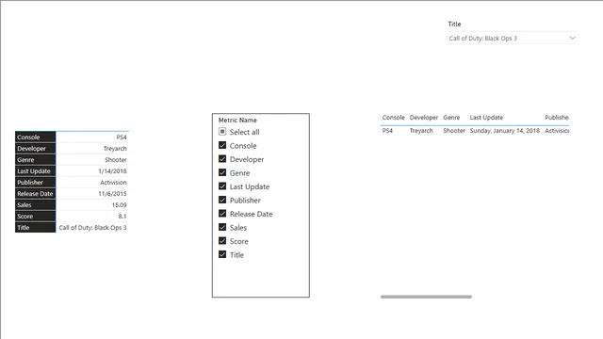Uncheck the Sales metric checkbox
Screen dimensions: 603x339
click(x=222, y=227)
